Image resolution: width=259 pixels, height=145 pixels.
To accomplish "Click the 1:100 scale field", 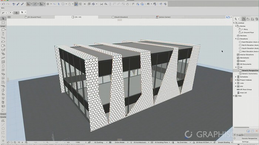I will pyautogui.click(x=78, y=142).
